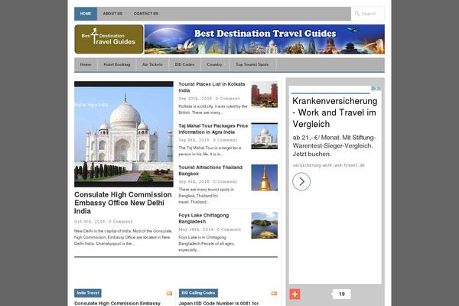Open the ISD Codes menu item
This screenshot has width=459, height=306.
pos(184,64)
